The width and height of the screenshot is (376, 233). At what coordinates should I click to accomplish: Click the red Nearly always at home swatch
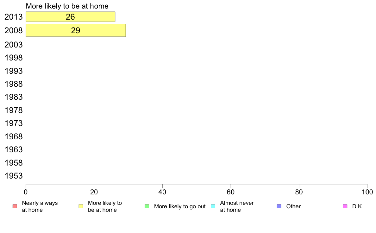click(x=15, y=206)
